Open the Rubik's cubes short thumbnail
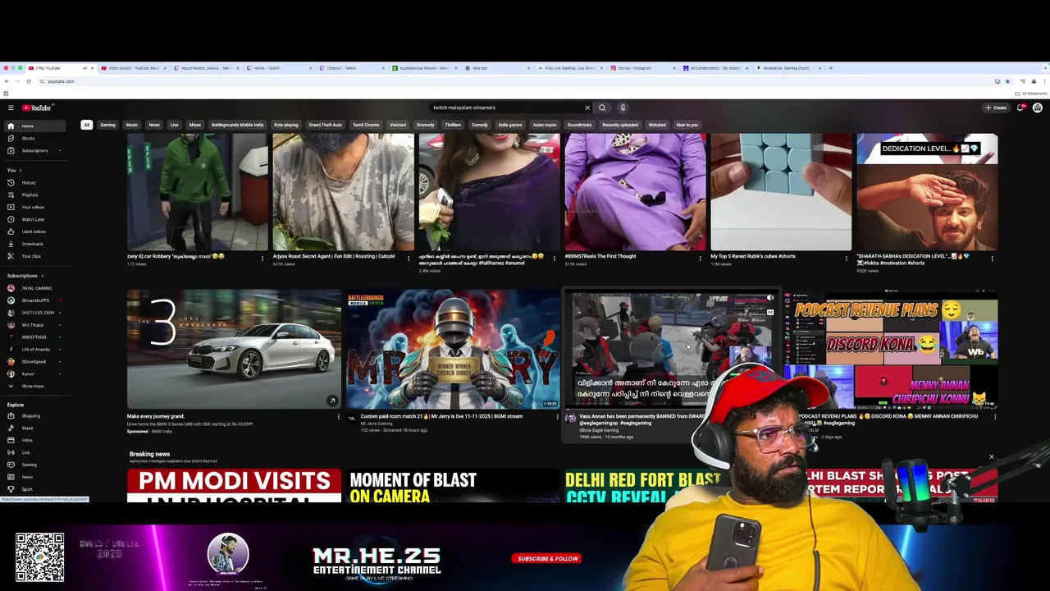The width and height of the screenshot is (1050, 591). 781,192
